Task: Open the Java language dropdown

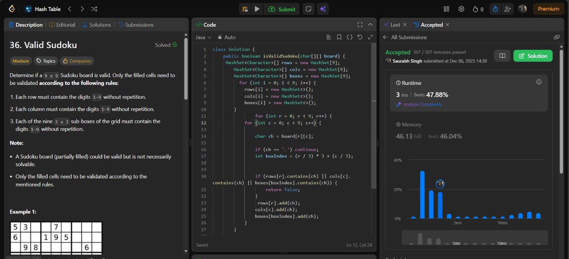Action: pos(203,37)
